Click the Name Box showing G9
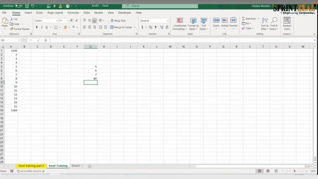318x179 pixels. (x=10, y=40)
